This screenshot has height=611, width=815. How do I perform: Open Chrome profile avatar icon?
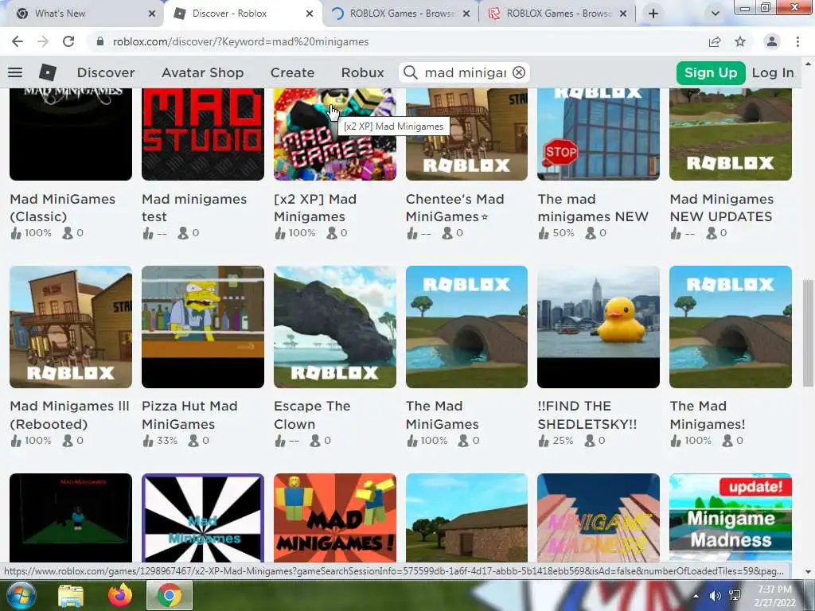[772, 41]
